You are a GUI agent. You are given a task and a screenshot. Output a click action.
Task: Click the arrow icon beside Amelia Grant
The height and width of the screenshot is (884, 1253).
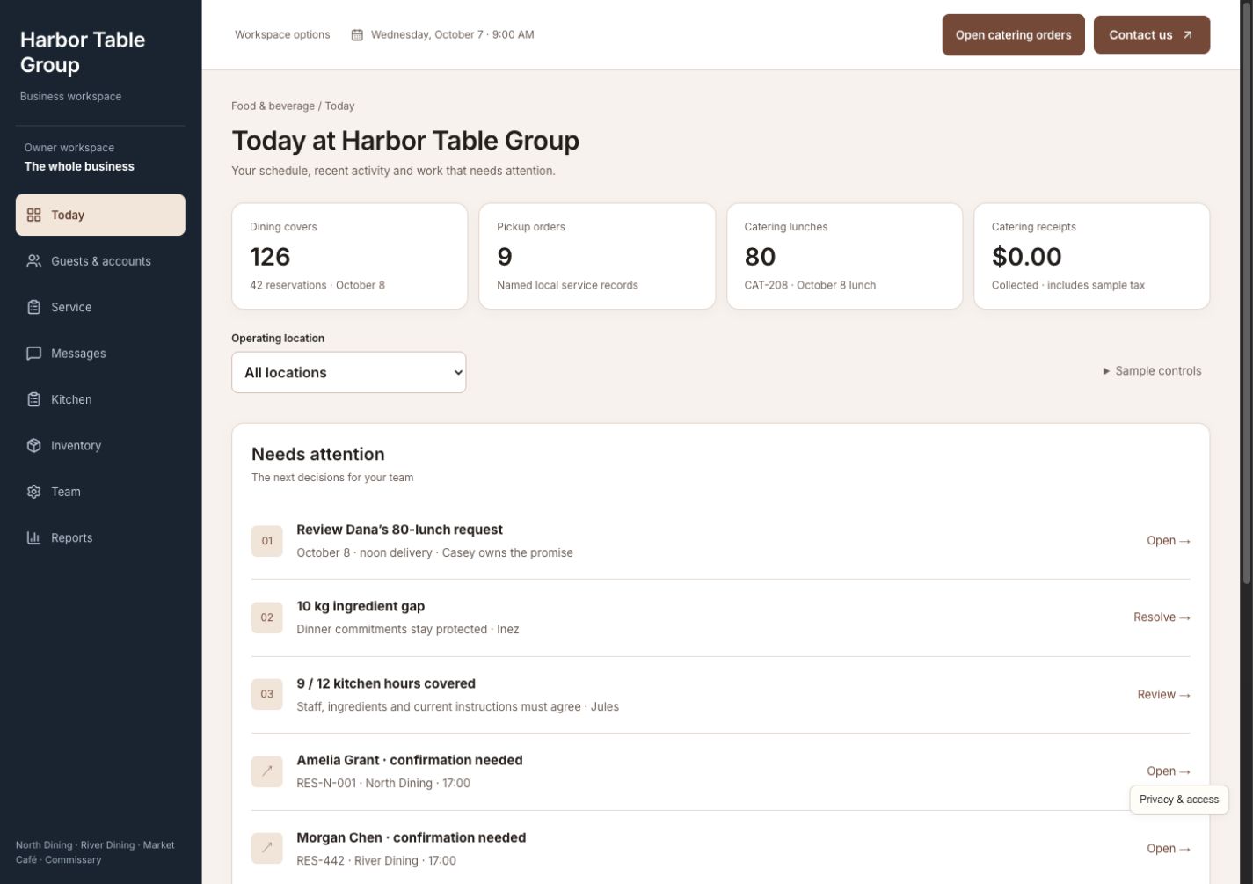tap(267, 771)
